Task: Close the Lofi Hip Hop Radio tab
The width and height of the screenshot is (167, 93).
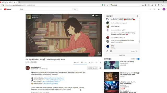Action: (16, 2)
